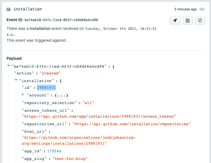Collapse the "installation" node
The height and width of the screenshot is (163, 211).
[x=16, y=80]
